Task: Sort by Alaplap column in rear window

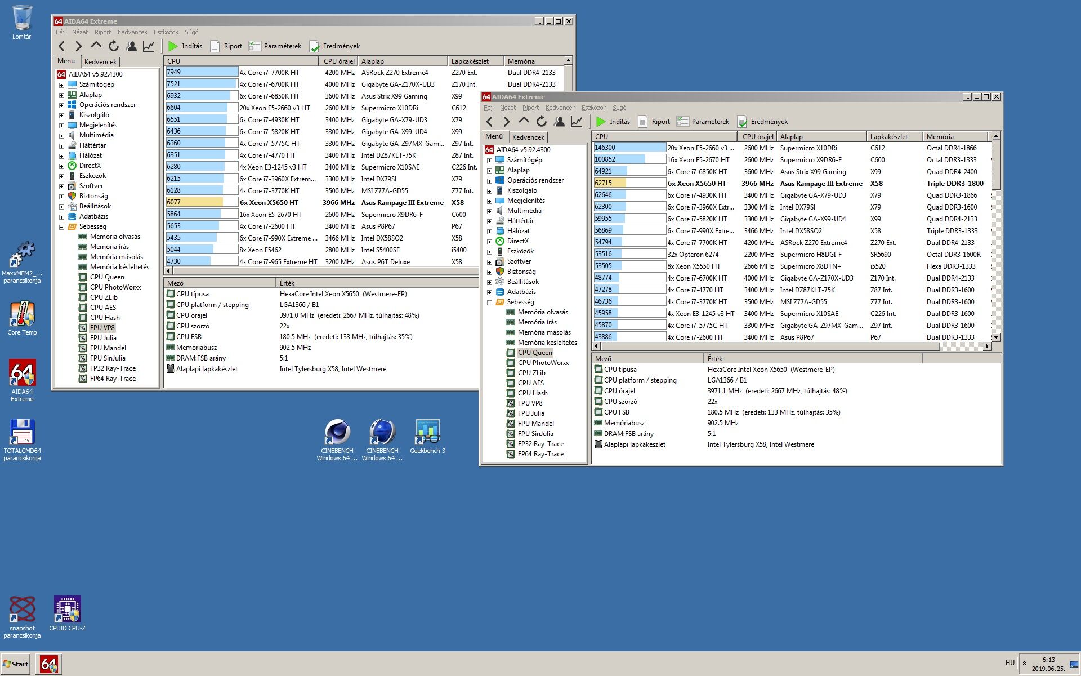Action: (403, 61)
